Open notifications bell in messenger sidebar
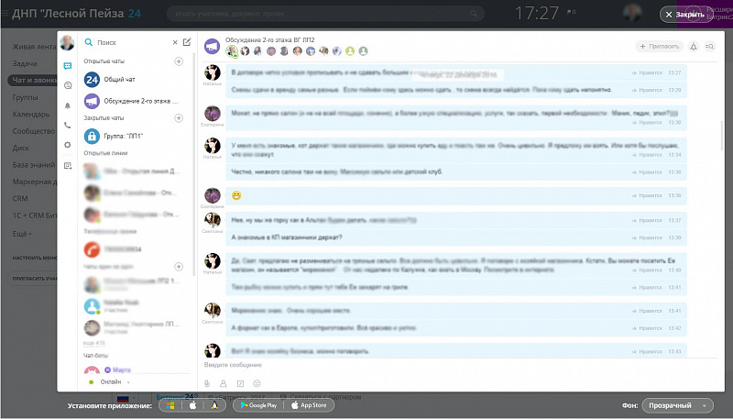 click(68, 105)
